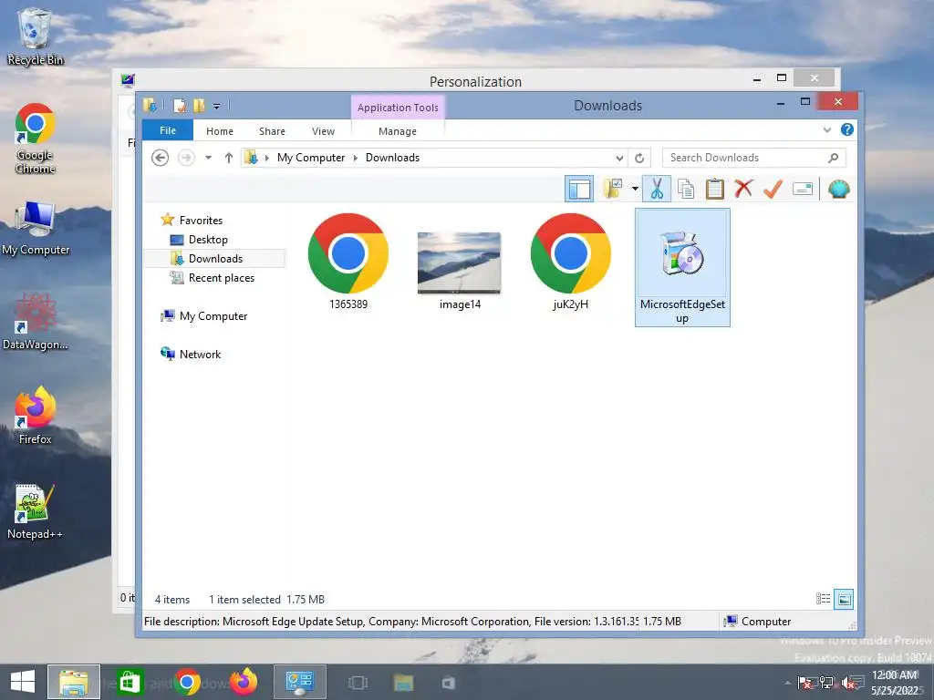Select My Computer desktop icon

(36, 227)
